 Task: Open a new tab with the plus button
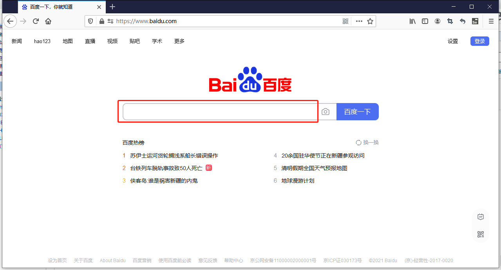(x=112, y=7)
